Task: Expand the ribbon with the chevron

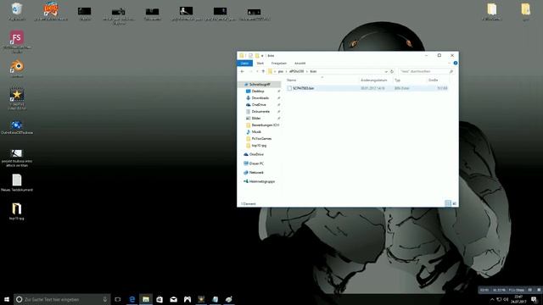Action: (x=449, y=63)
